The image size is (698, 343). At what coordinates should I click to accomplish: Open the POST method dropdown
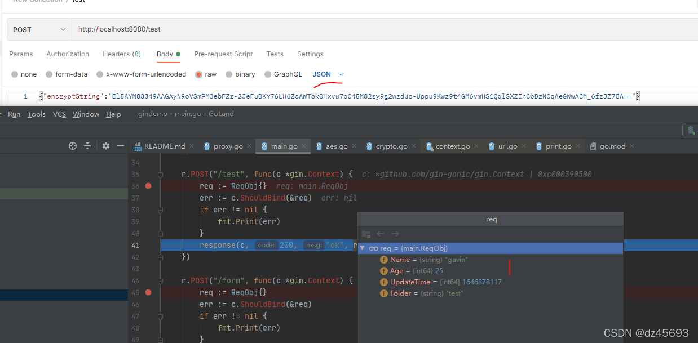point(39,29)
